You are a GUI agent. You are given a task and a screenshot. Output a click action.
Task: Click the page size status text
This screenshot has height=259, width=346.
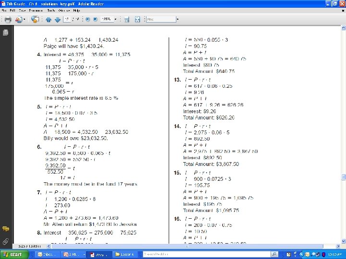click(29, 246)
